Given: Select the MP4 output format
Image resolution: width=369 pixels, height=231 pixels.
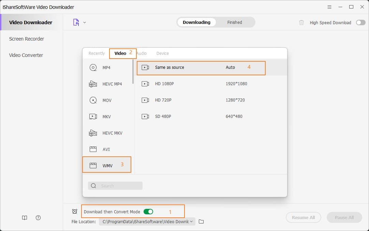Looking at the screenshot, I should (106, 67).
